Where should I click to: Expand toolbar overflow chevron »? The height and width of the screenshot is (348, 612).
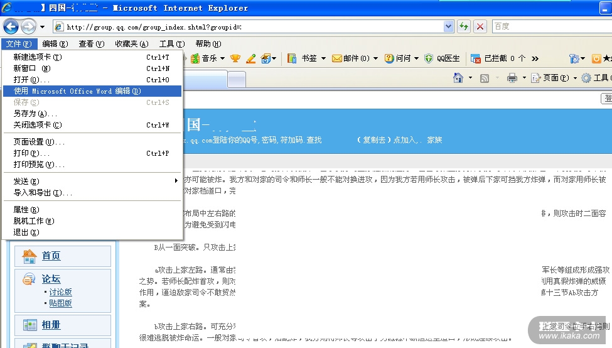535,58
